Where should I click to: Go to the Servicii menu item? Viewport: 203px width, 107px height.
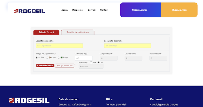tap(92, 10)
